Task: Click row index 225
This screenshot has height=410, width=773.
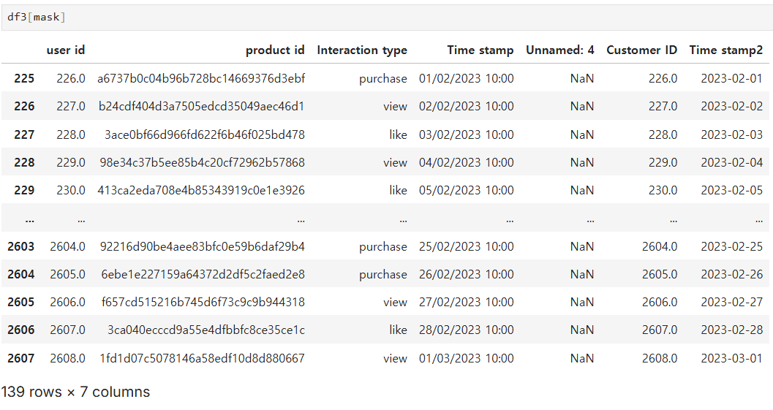Action: click(x=24, y=78)
